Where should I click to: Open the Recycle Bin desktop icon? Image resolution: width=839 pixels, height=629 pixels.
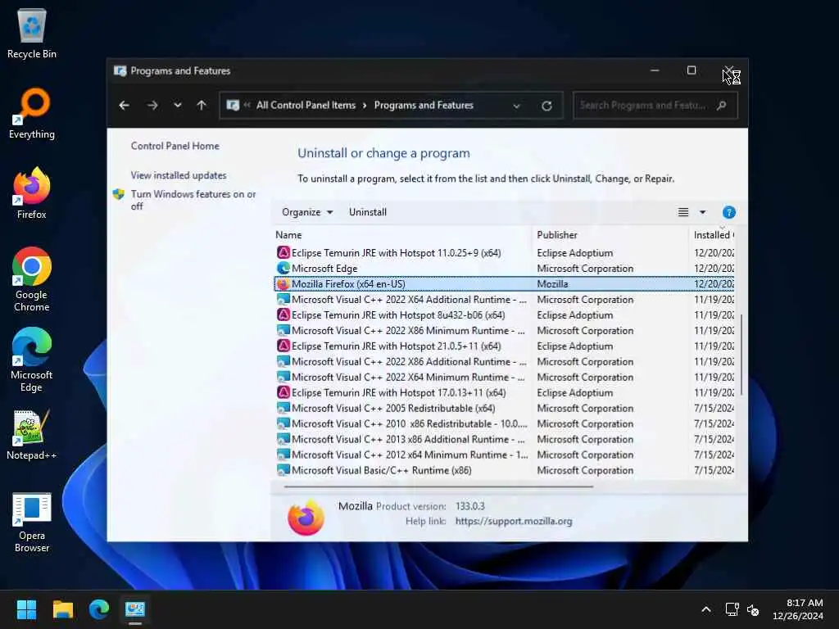pyautogui.click(x=32, y=33)
